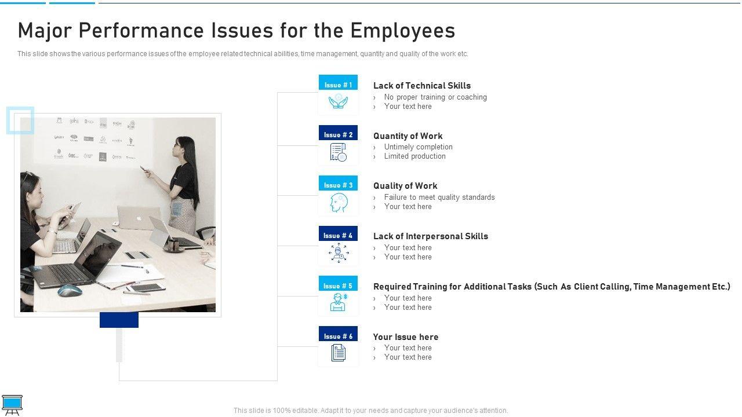
Task: Select the slide title 'Major Performance Issues for the Employees'
Action: [236, 31]
